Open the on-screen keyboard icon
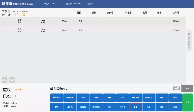 176,88
